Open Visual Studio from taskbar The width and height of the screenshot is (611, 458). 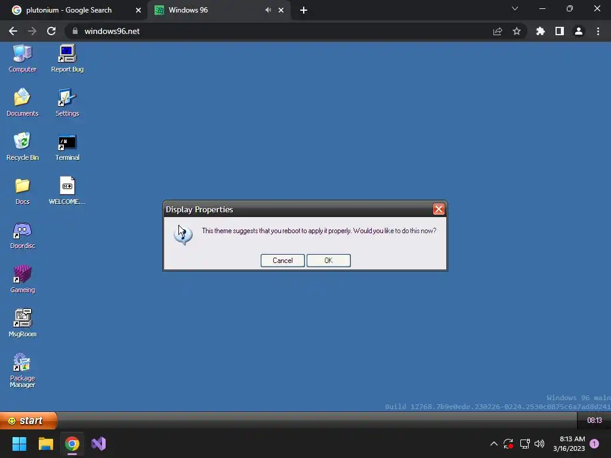[x=98, y=444]
